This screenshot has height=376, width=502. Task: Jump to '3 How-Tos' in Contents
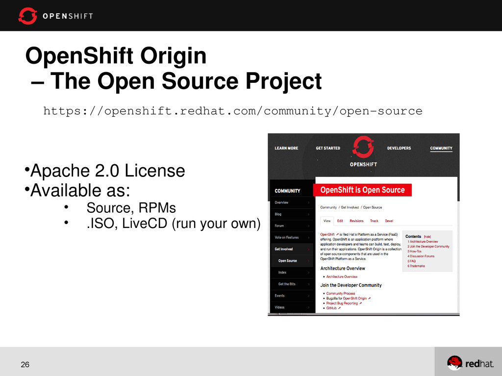(414, 251)
